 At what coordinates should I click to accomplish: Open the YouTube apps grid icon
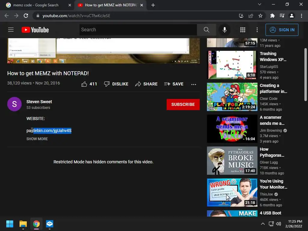point(243,30)
